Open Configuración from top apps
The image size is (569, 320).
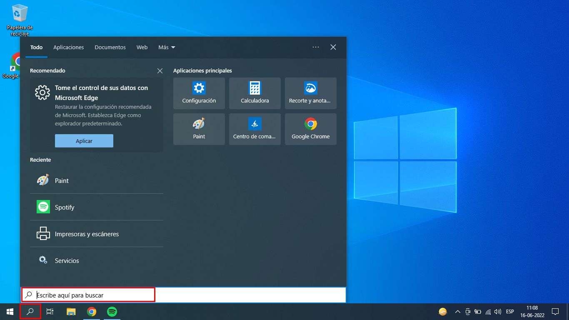pyautogui.click(x=199, y=93)
